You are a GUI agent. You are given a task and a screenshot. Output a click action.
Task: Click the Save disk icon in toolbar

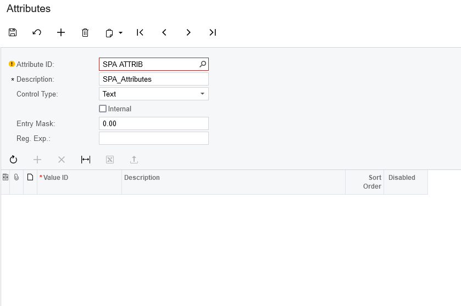pos(13,32)
